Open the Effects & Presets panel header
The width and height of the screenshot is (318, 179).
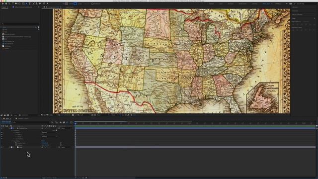pos(297,14)
